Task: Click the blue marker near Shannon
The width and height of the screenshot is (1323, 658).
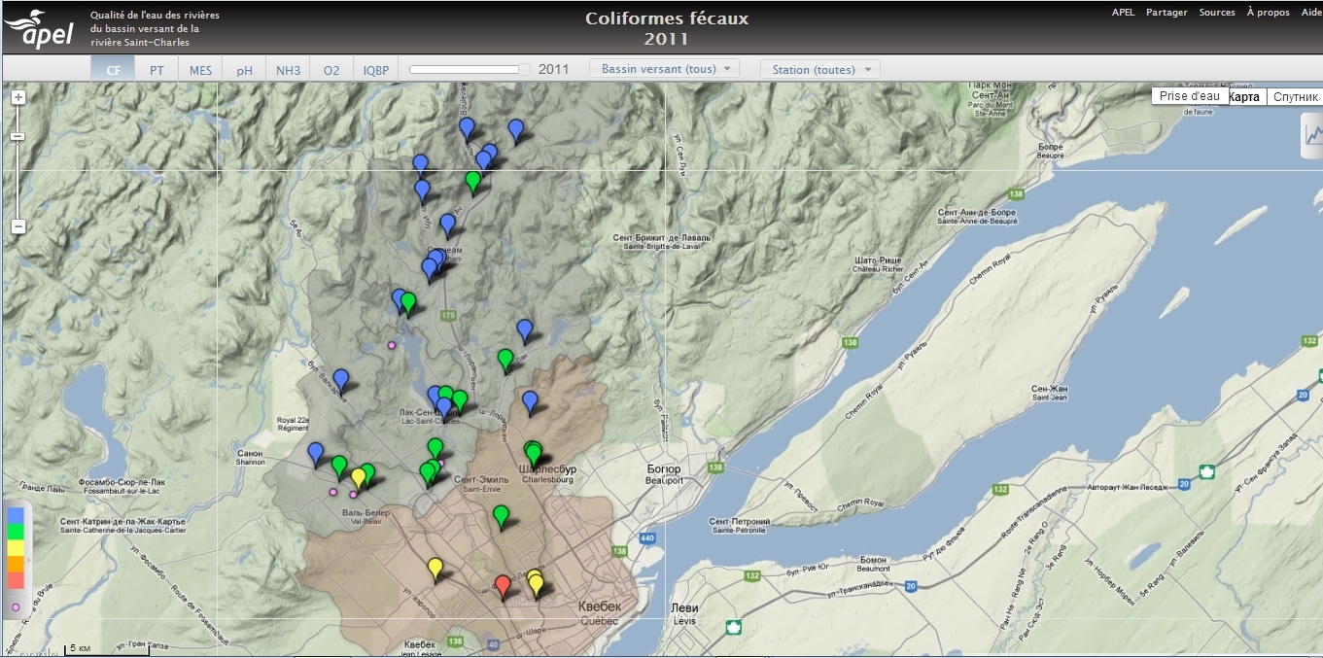Action: [315, 452]
